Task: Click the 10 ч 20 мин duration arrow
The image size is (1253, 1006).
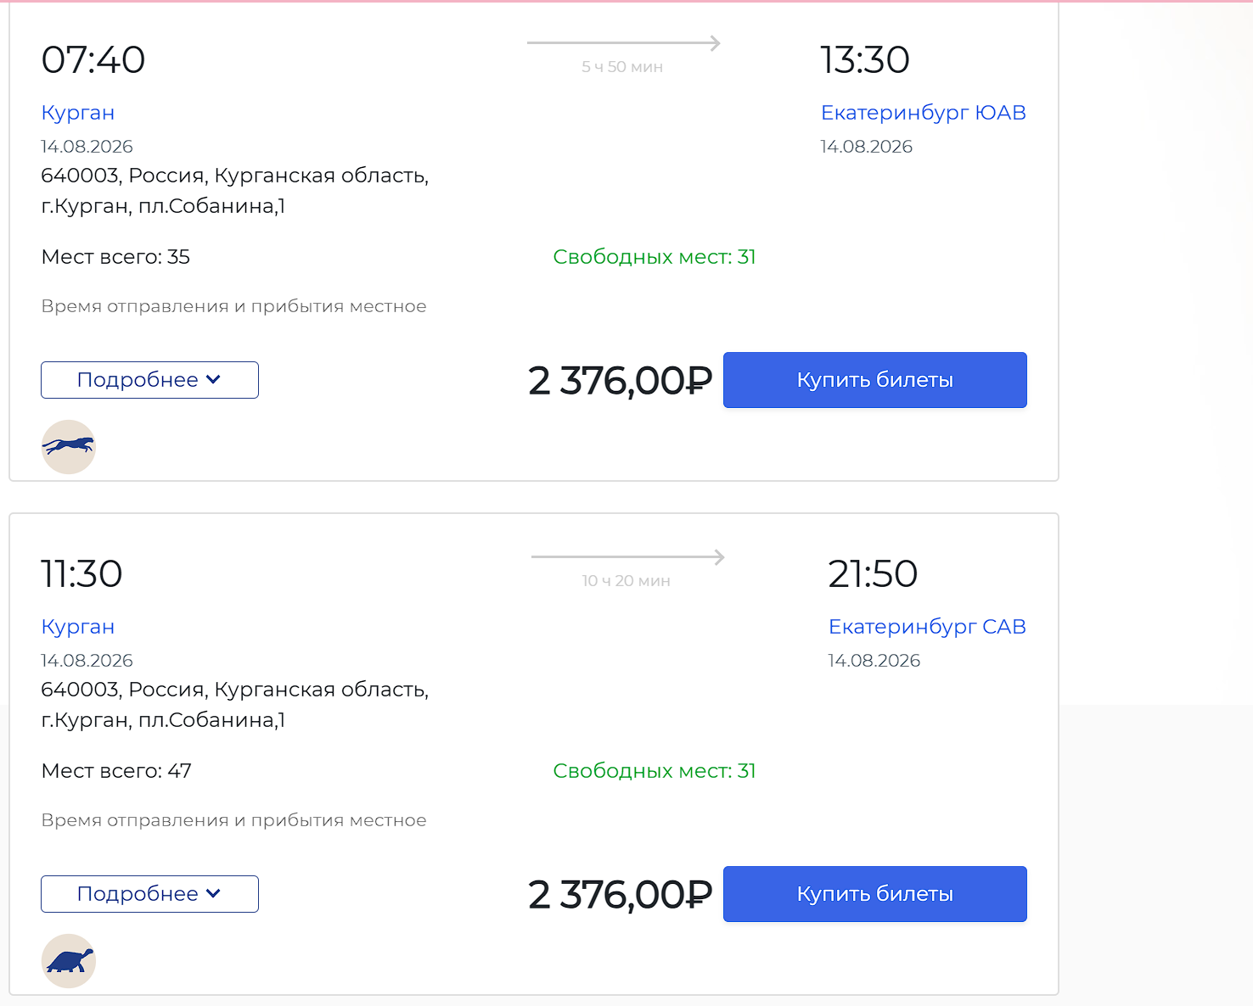Action: click(628, 557)
